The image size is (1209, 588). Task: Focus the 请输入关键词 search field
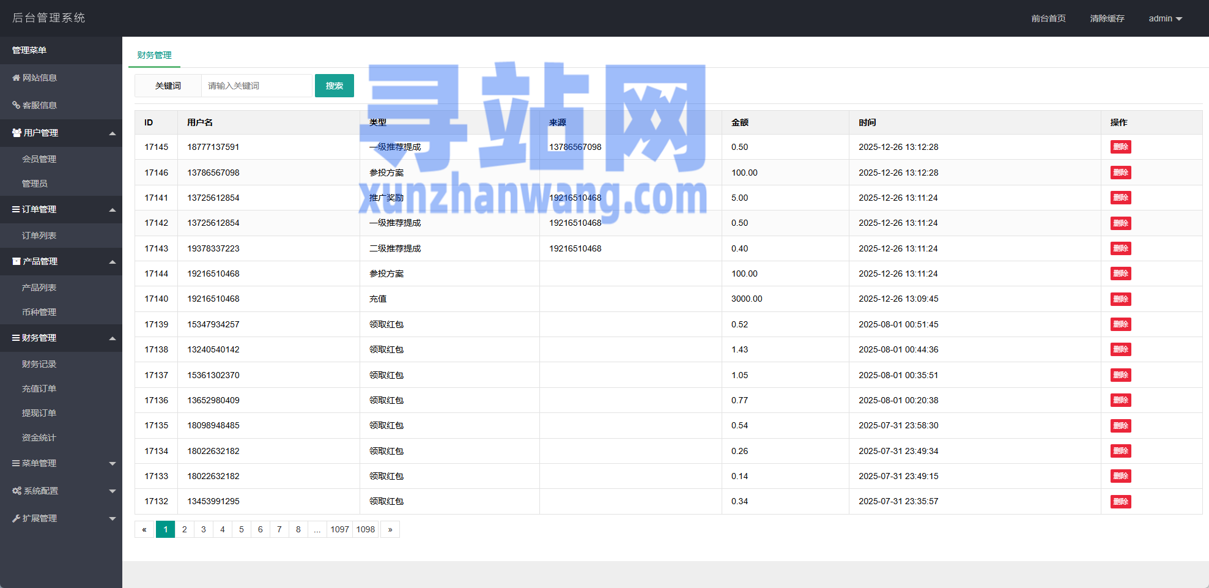[x=256, y=86]
